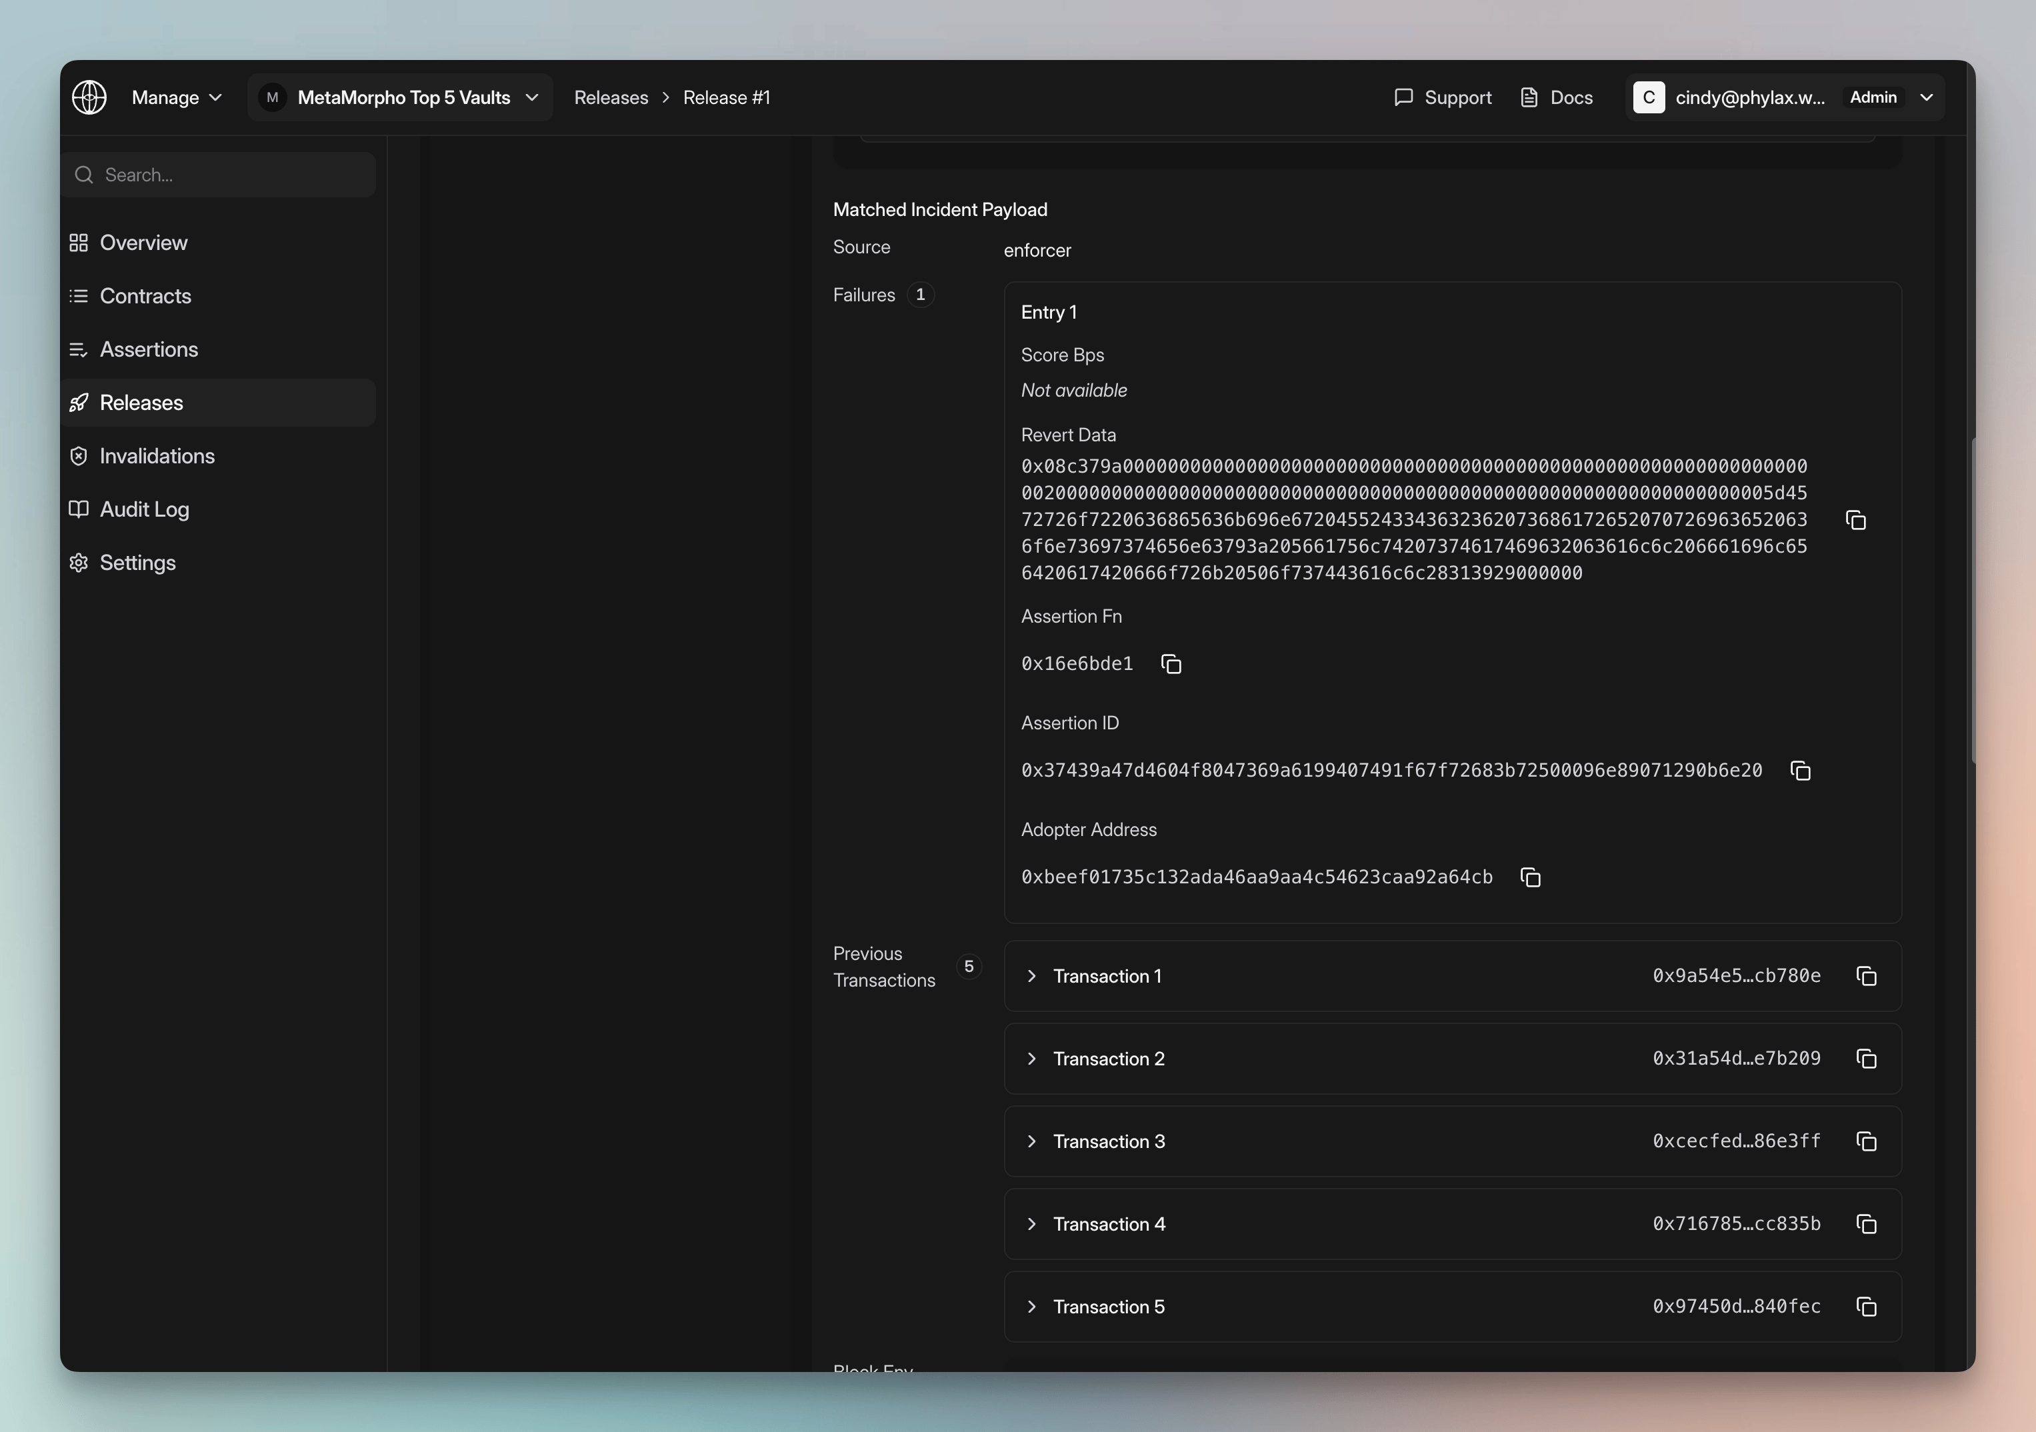The height and width of the screenshot is (1432, 2036).
Task: Click the Settings gear icon
Action: [x=79, y=562]
